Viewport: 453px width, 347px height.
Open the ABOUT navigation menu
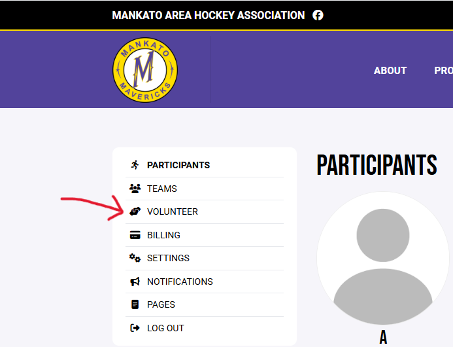click(390, 71)
